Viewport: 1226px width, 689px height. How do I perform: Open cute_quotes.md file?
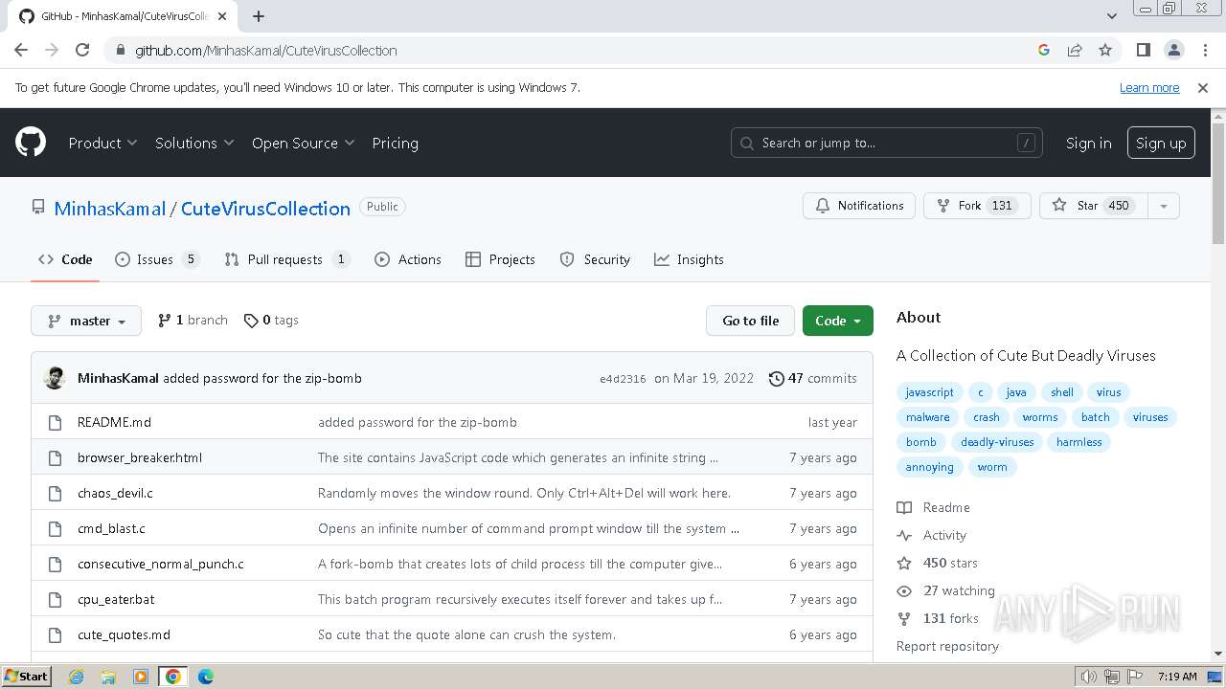pos(124,634)
